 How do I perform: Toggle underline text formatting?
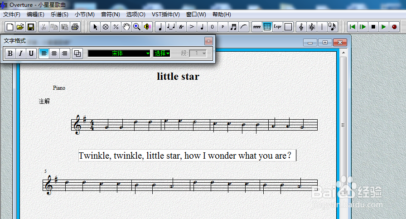tap(31, 54)
